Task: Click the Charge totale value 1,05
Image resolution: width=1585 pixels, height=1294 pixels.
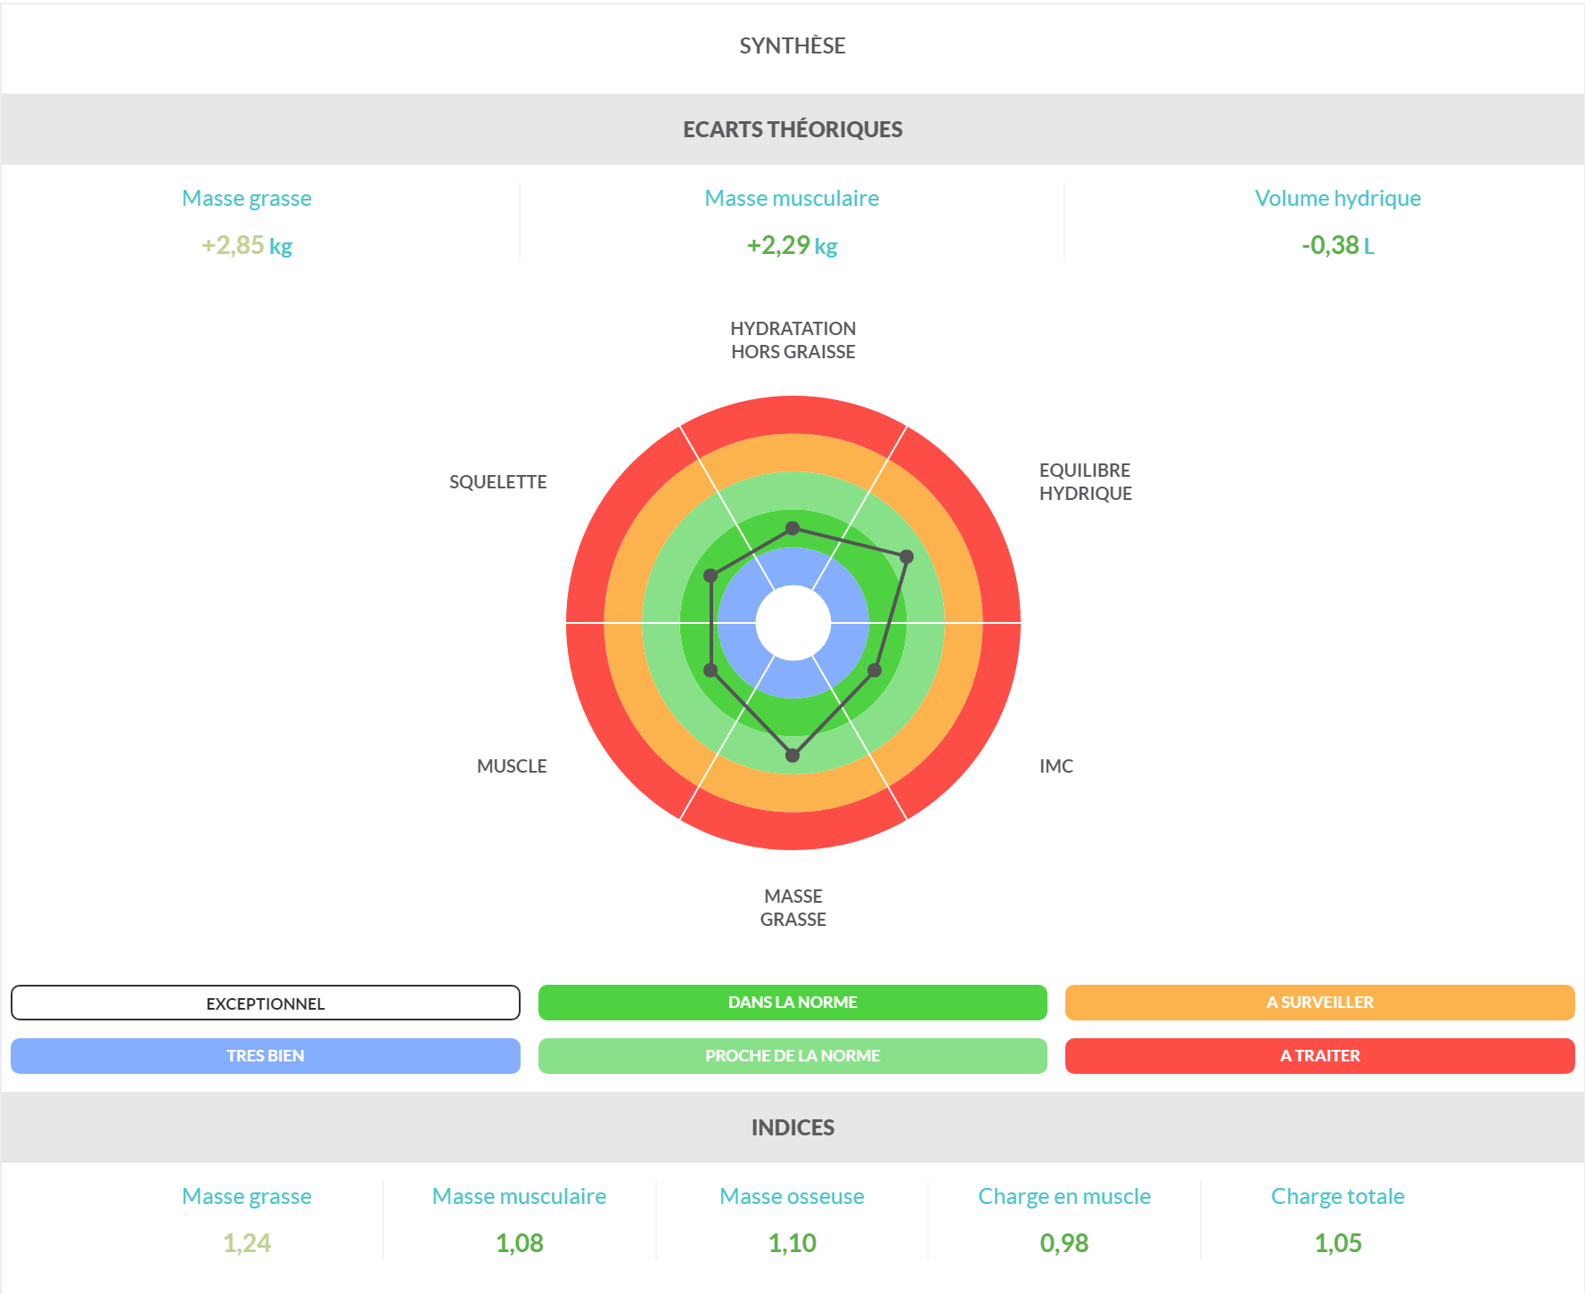Action: 1337,1241
